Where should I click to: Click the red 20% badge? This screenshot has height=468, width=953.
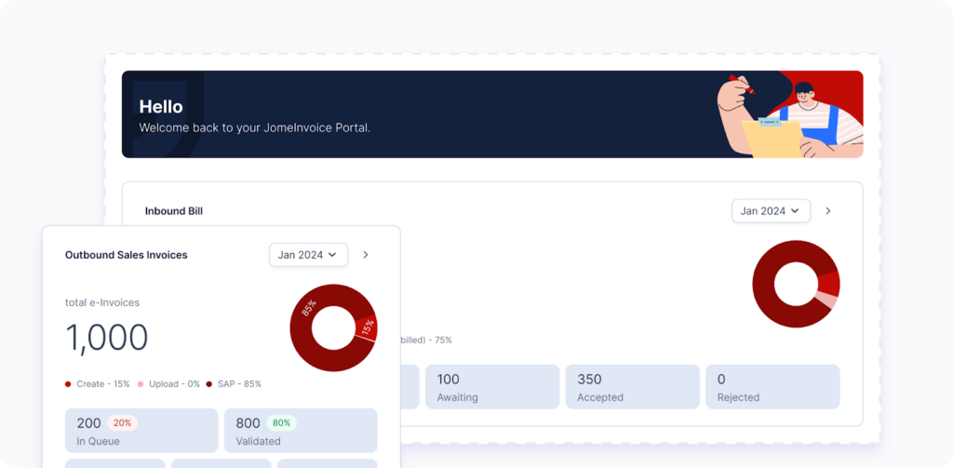(x=123, y=422)
